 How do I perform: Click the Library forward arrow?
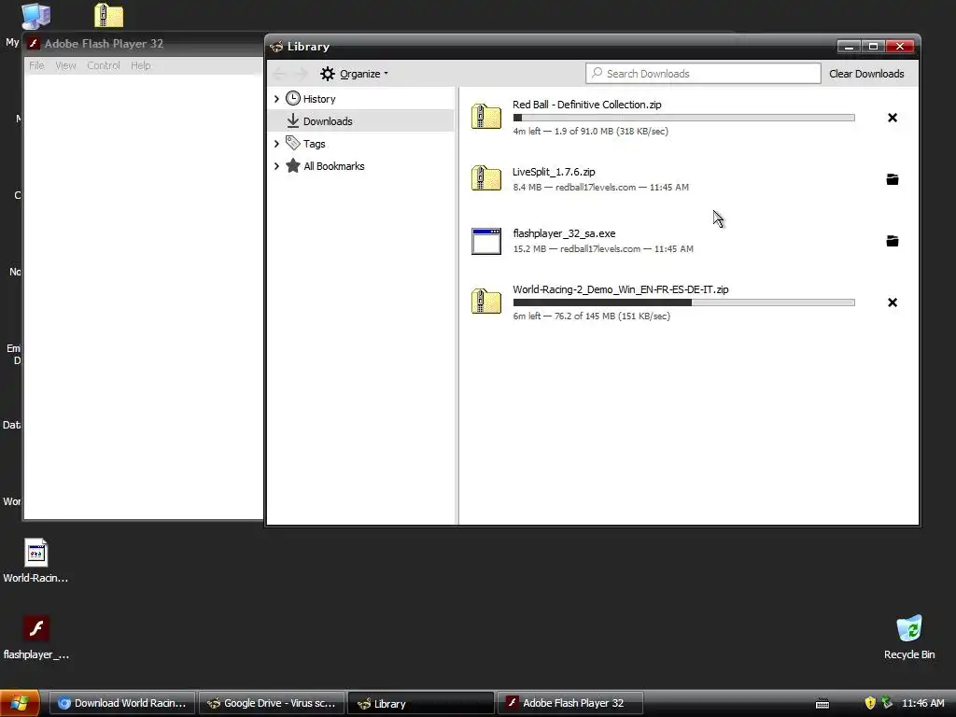pos(301,74)
